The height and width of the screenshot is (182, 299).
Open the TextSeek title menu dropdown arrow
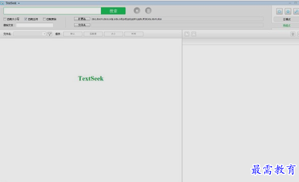pos(19,3)
